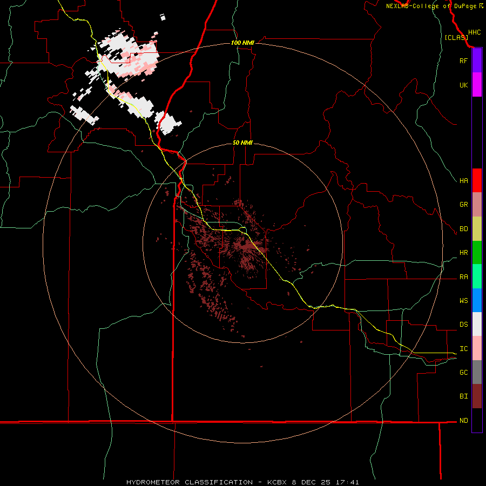The image size is (486, 486).
Task: Click the DS legend label
Action: [463, 325]
